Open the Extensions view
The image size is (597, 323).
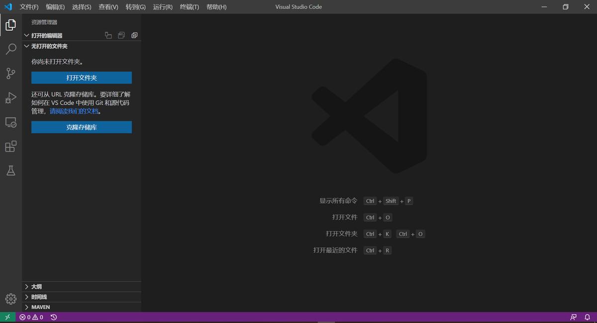[10, 146]
